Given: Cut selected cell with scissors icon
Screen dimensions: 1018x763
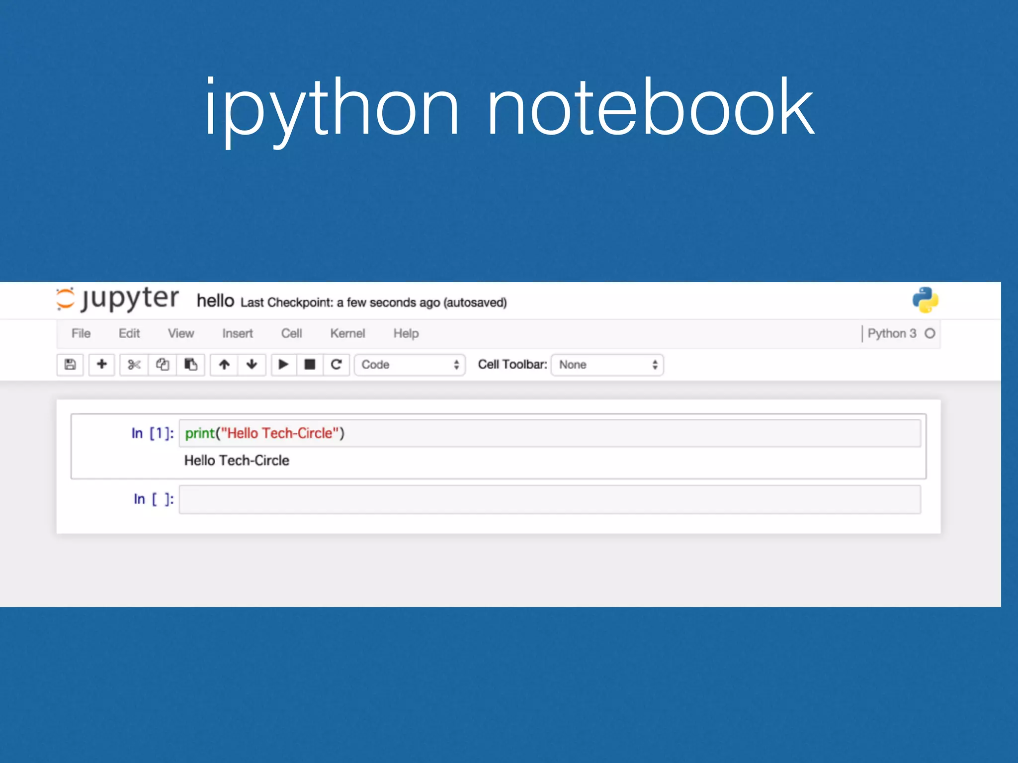Looking at the screenshot, I should pyautogui.click(x=134, y=365).
